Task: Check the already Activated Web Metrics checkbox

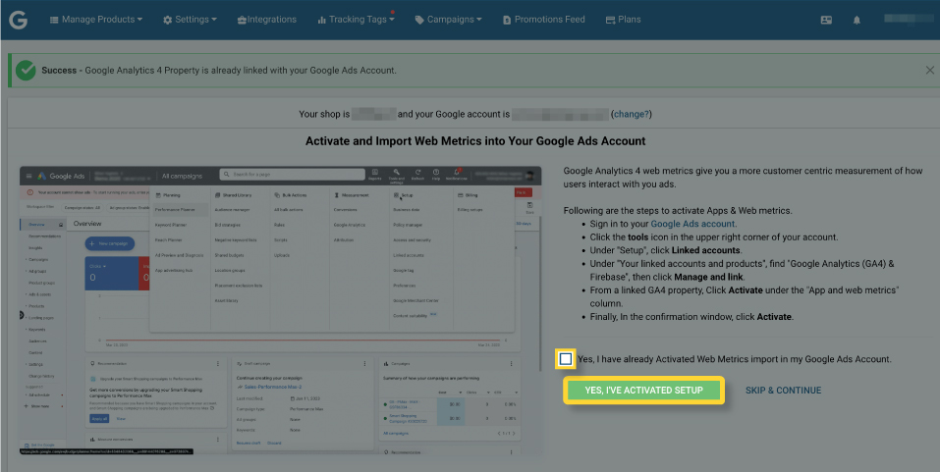Action: tap(566, 359)
